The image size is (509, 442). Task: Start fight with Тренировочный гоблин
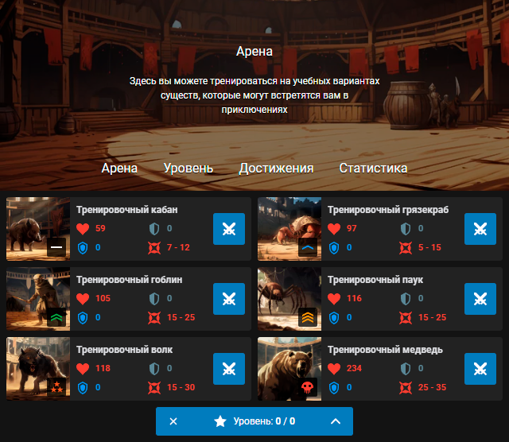[x=229, y=299]
